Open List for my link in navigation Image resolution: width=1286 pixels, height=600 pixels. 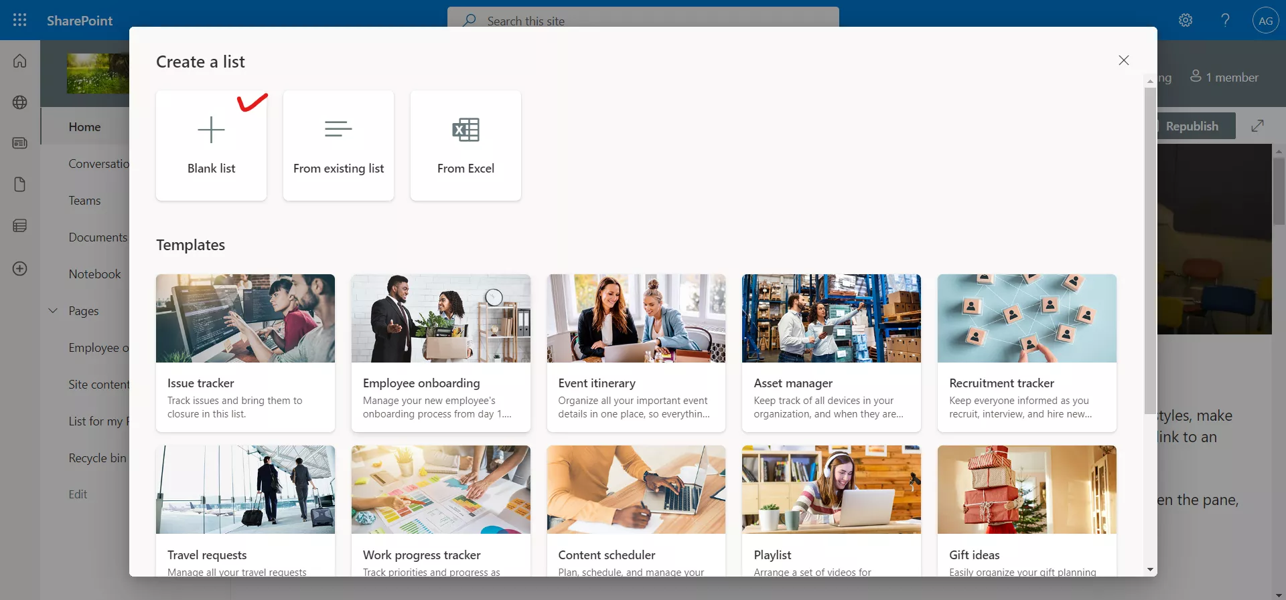click(98, 421)
